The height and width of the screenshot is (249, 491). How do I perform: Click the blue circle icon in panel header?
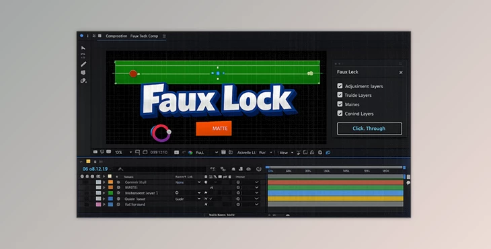click(81, 36)
